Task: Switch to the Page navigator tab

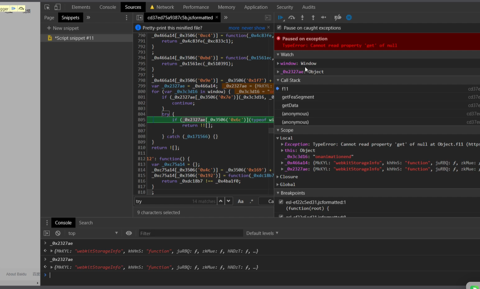Action: (49, 18)
